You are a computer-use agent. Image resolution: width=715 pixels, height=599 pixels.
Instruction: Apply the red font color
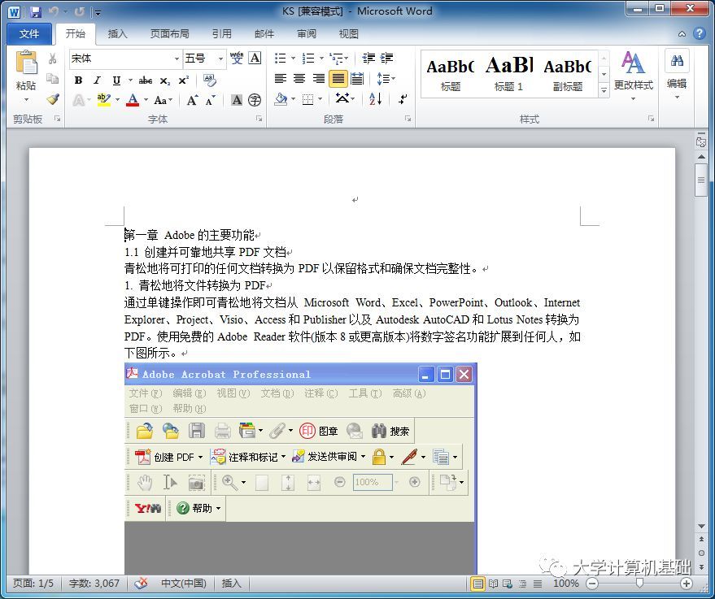133,100
